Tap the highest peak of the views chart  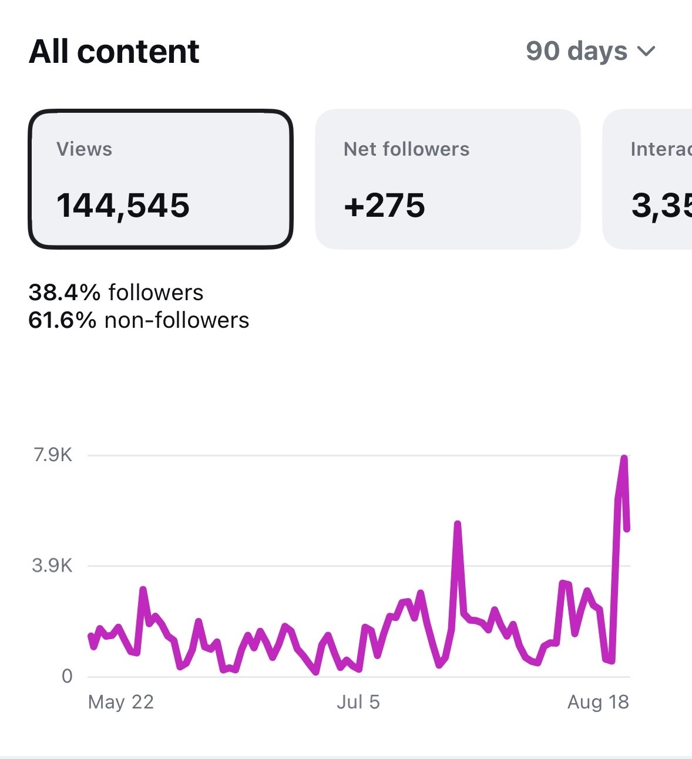tap(624, 458)
